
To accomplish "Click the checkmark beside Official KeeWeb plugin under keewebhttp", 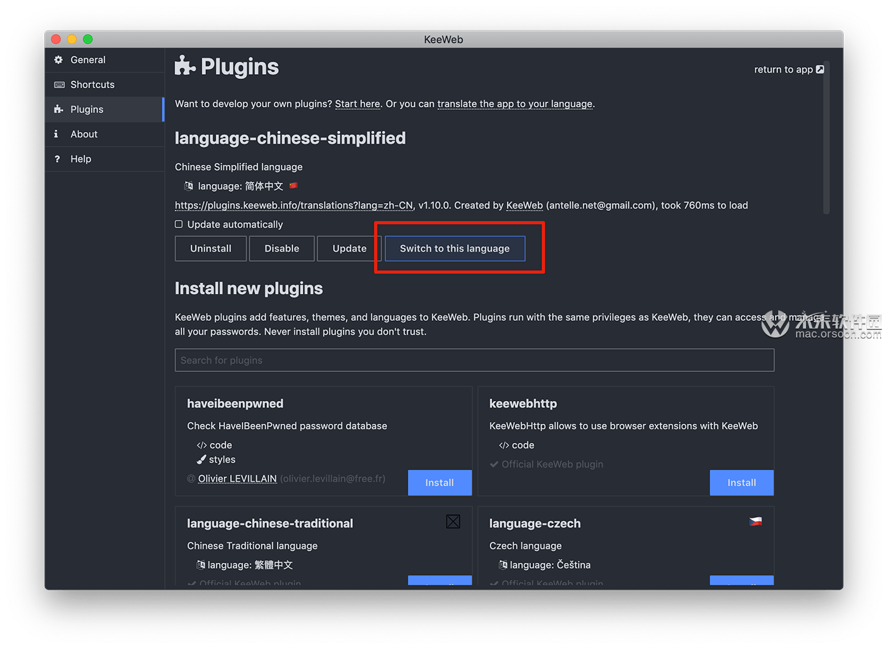I will click(x=494, y=465).
